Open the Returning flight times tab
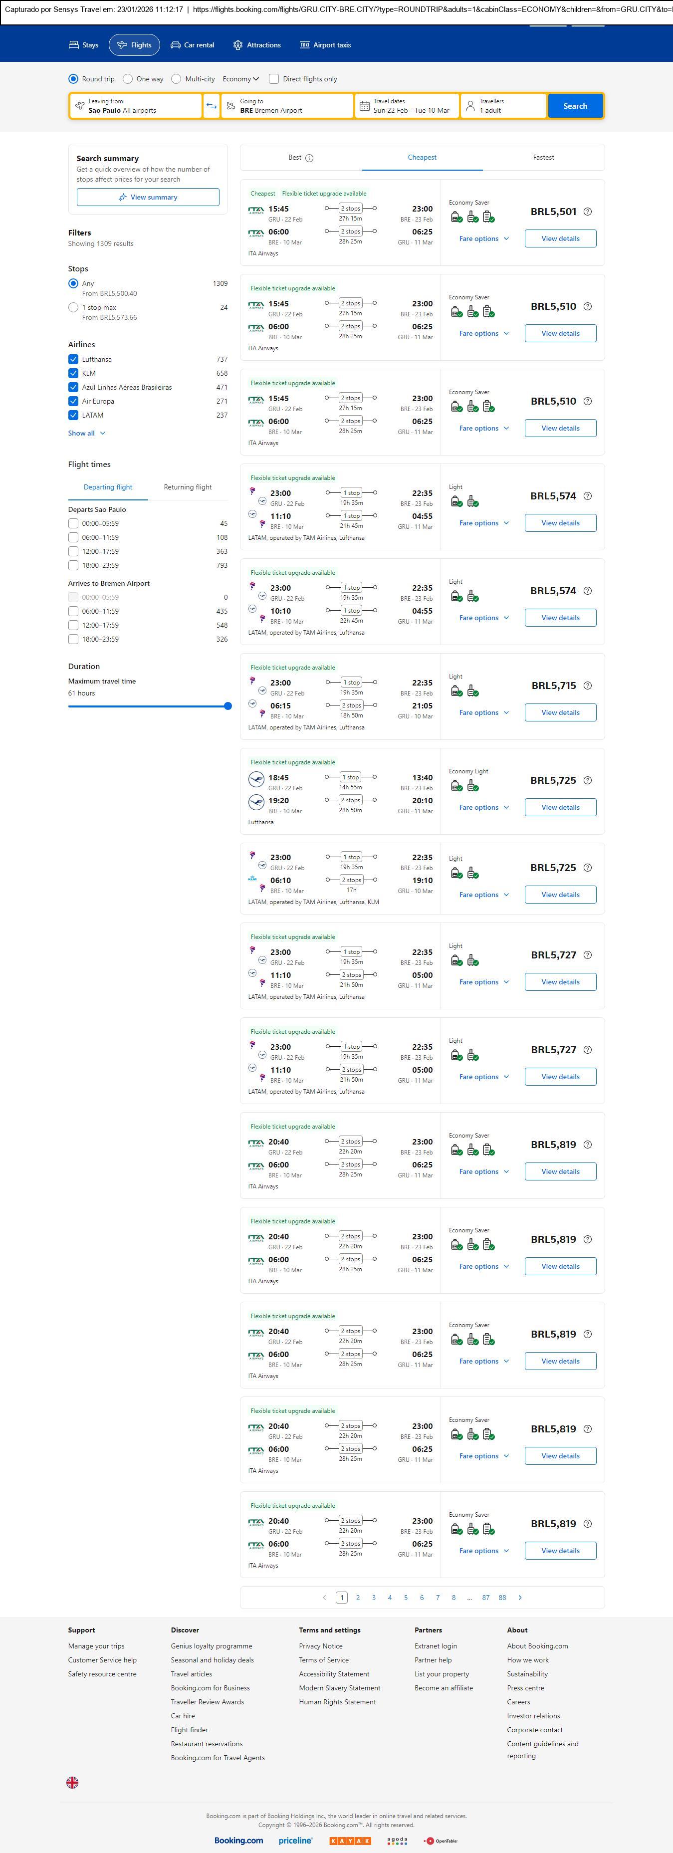The height and width of the screenshot is (1853, 673). pyautogui.click(x=188, y=487)
